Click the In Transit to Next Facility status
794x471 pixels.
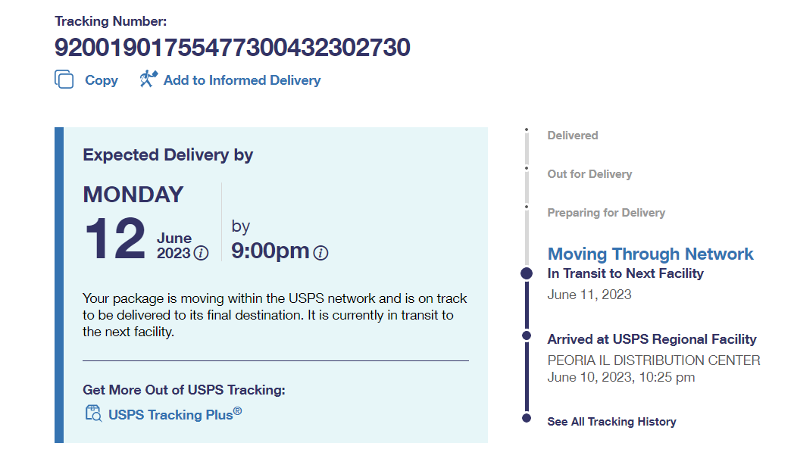click(x=625, y=273)
